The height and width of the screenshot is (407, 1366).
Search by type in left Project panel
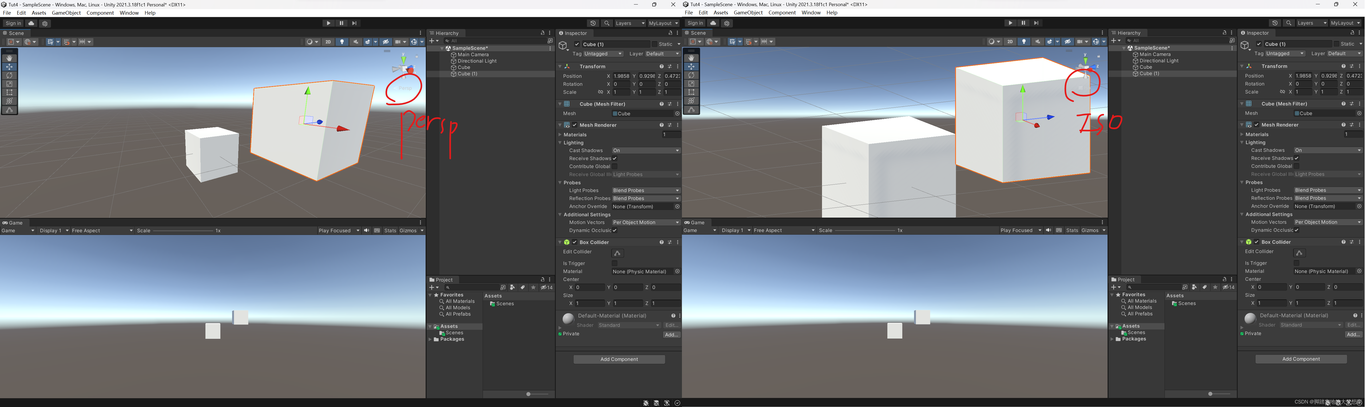(x=512, y=287)
